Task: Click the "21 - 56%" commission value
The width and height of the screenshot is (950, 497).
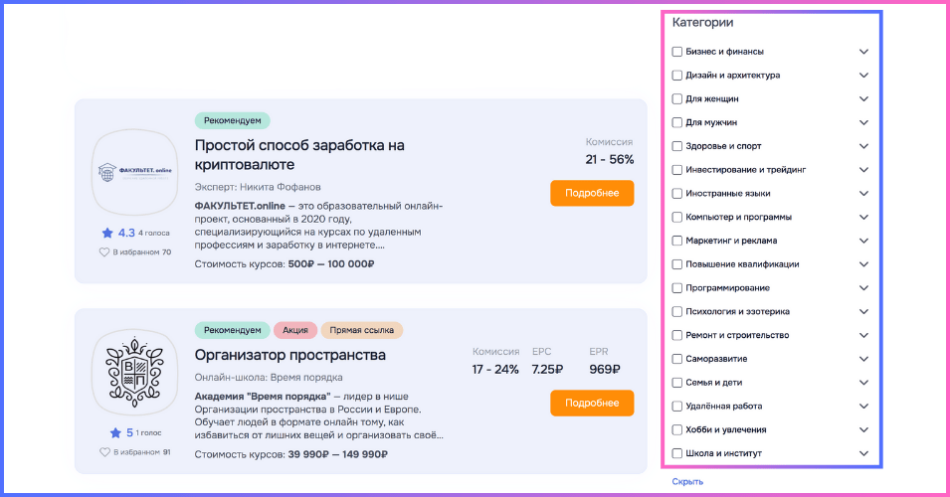Action: click(610, 160)
